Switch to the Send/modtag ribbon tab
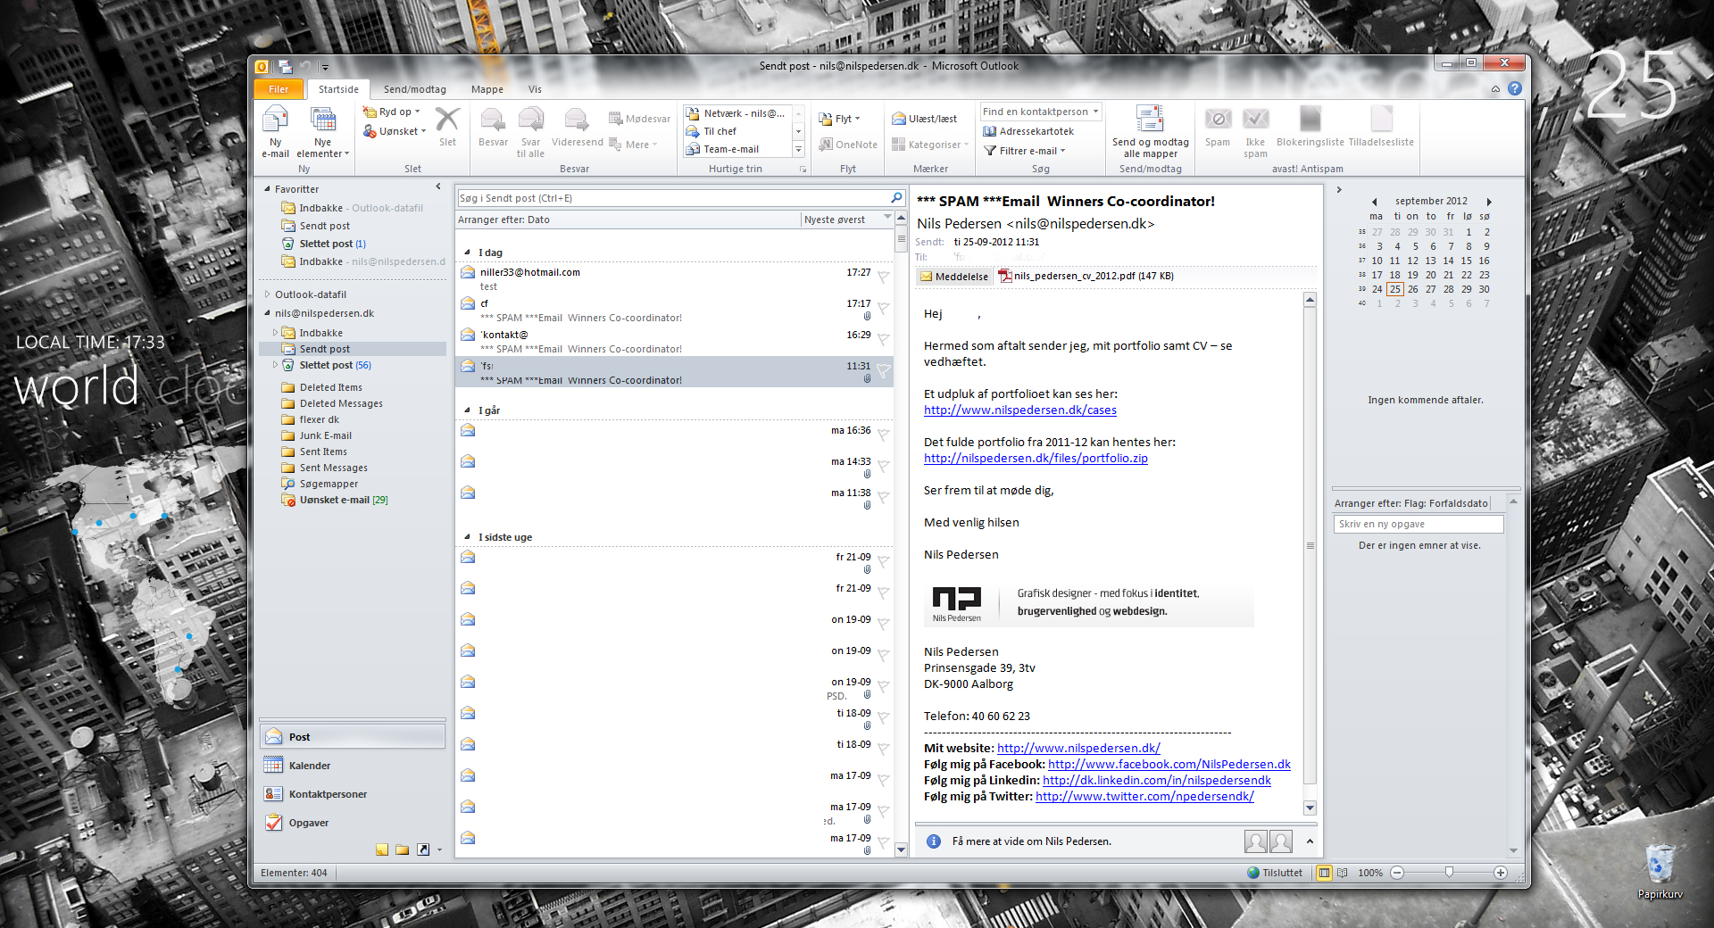 [414, 89]
